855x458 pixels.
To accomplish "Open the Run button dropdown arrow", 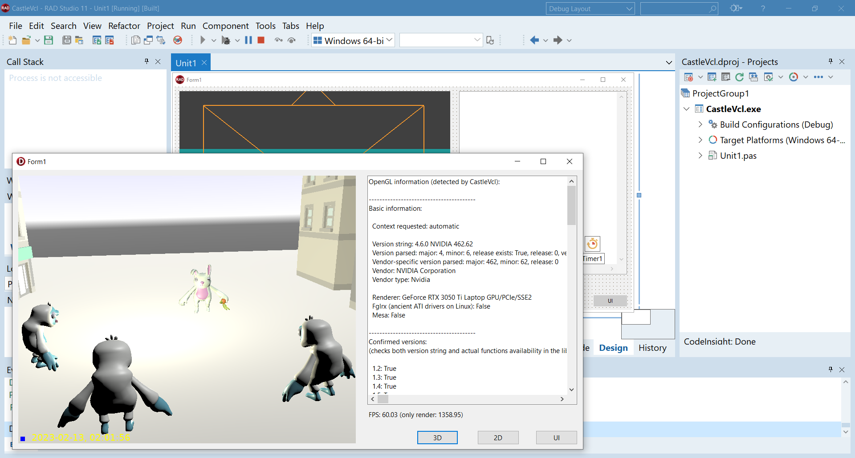I will [214, 40].
